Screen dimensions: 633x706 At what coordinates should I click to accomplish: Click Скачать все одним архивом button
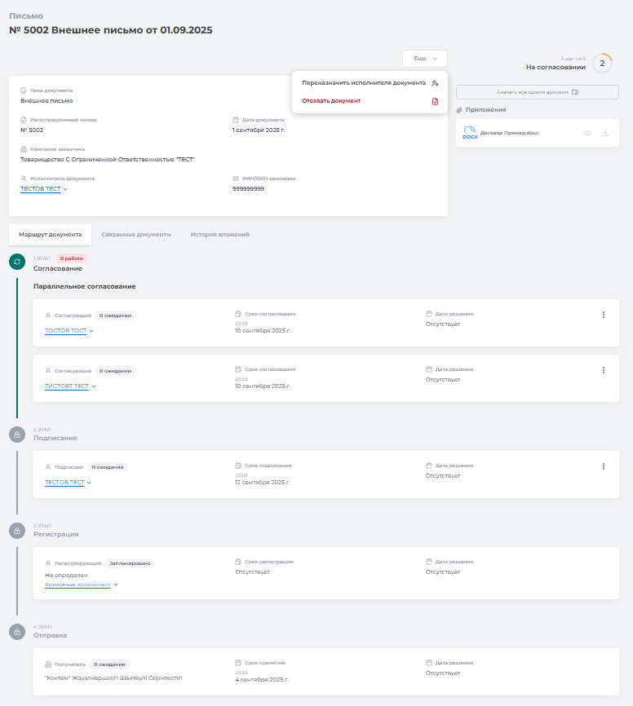[x=537, y=92]
